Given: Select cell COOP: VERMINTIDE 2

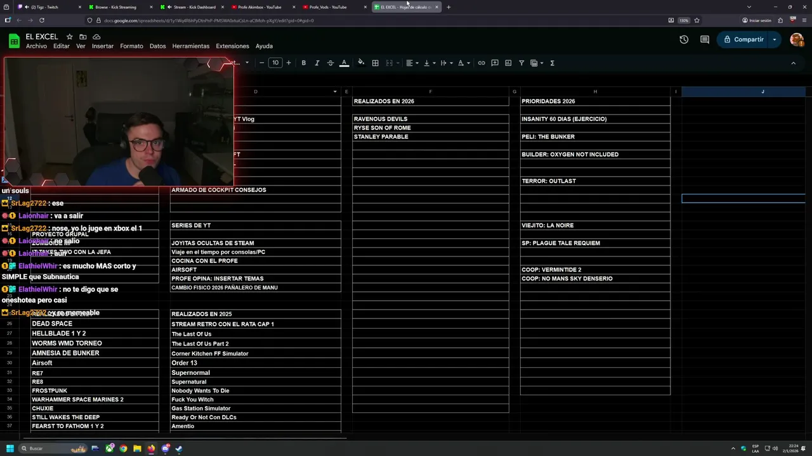Looking at the screenshot, I should [595, 270].
